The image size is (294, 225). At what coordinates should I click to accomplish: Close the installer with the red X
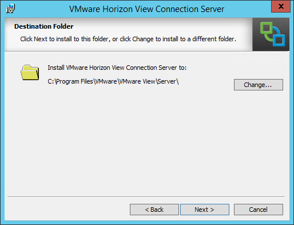coord(281,6)
